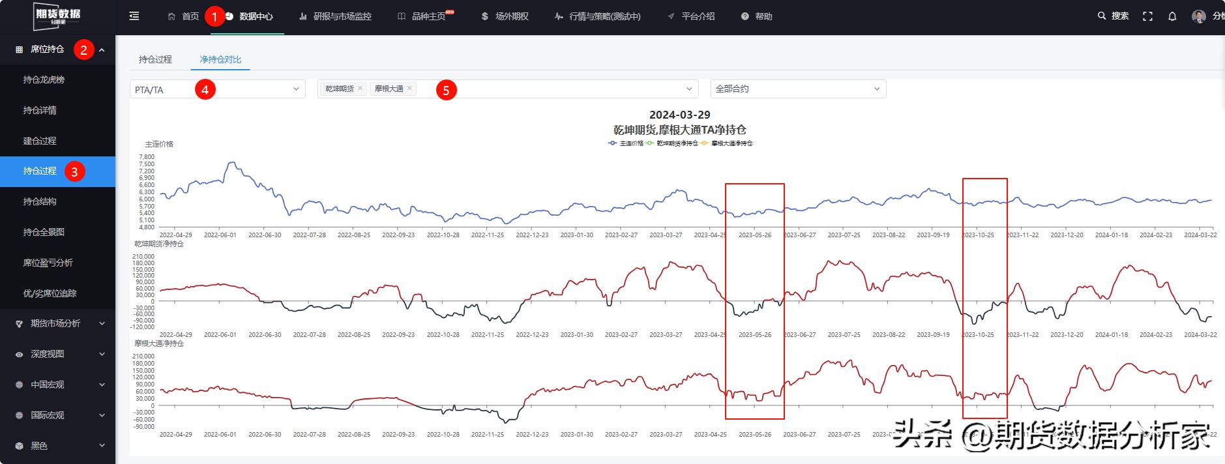Click the bar chart icon of 研报与市场监控
The height and width of the screenshot is (464, 1225).
pos(303,16)
